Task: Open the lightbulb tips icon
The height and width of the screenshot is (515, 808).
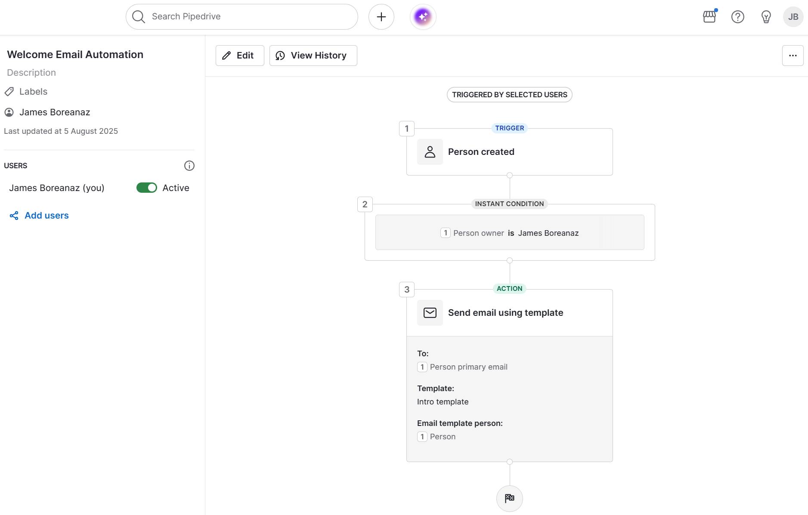Action: [766, 17]
